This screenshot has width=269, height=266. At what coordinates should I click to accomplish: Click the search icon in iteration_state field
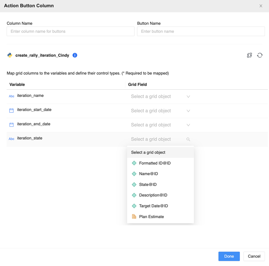click(x=188, y=139)
